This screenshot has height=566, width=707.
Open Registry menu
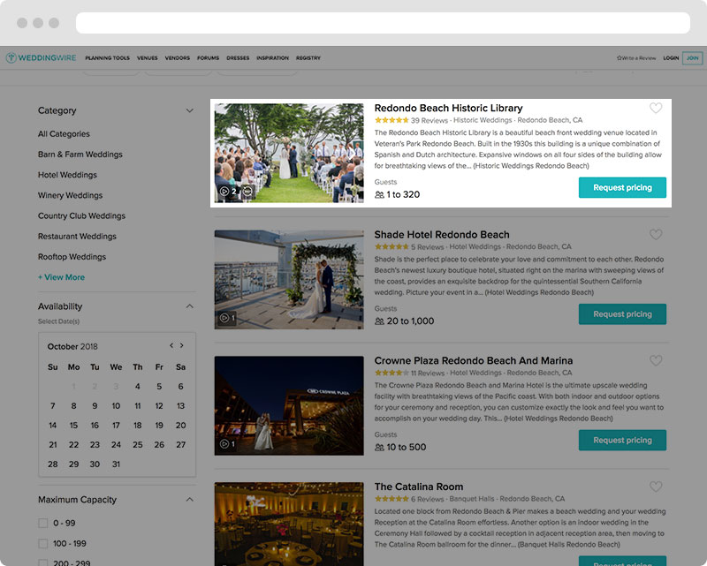pyautogui.click(x=308, y=58)
